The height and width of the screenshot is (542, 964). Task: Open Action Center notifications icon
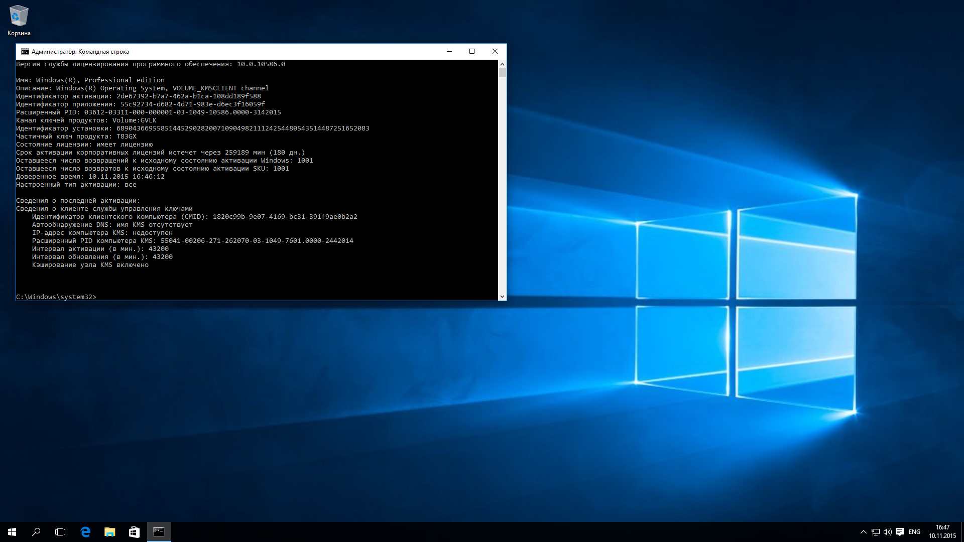click(x=900, y=532)
